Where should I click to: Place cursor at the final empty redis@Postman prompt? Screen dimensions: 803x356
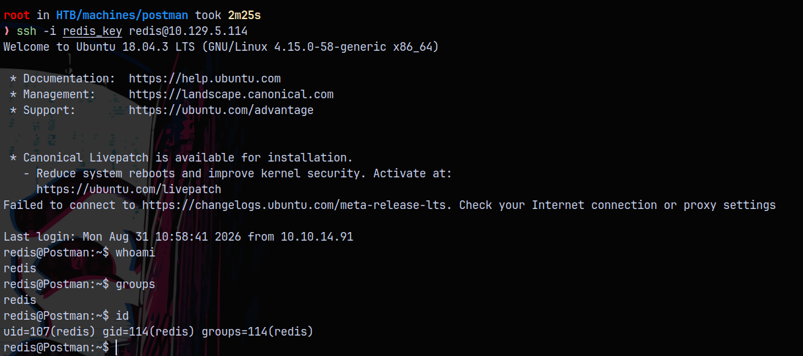click(116, 347)
